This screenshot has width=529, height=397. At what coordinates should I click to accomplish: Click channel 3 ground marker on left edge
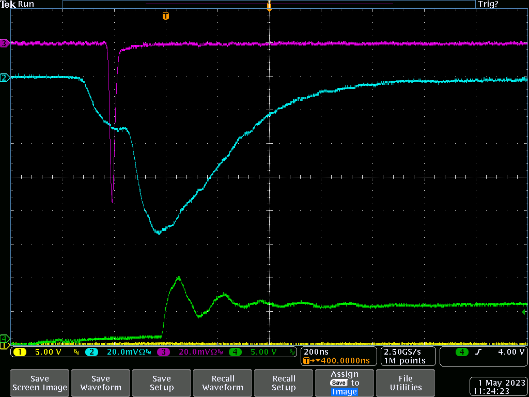pyautogui.click(x=5, y=43)
